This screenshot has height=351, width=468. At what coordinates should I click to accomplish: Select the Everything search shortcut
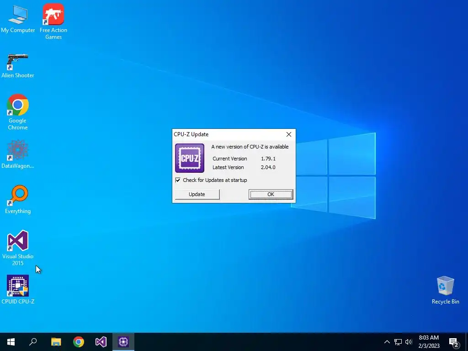point(18,199)
